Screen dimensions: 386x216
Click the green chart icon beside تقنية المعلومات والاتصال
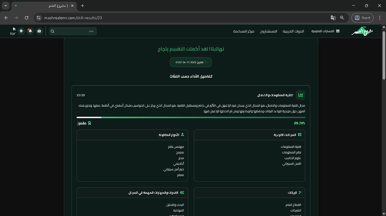click(x=300, y=95)
